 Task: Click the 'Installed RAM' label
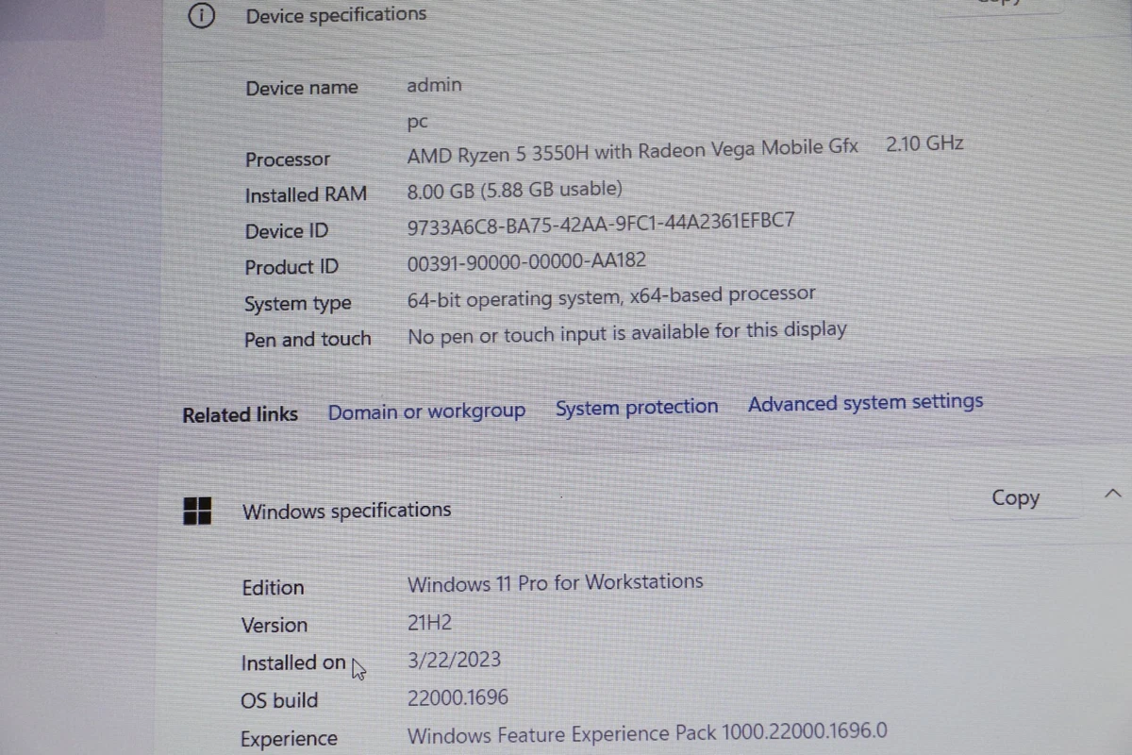pos(306,195)
